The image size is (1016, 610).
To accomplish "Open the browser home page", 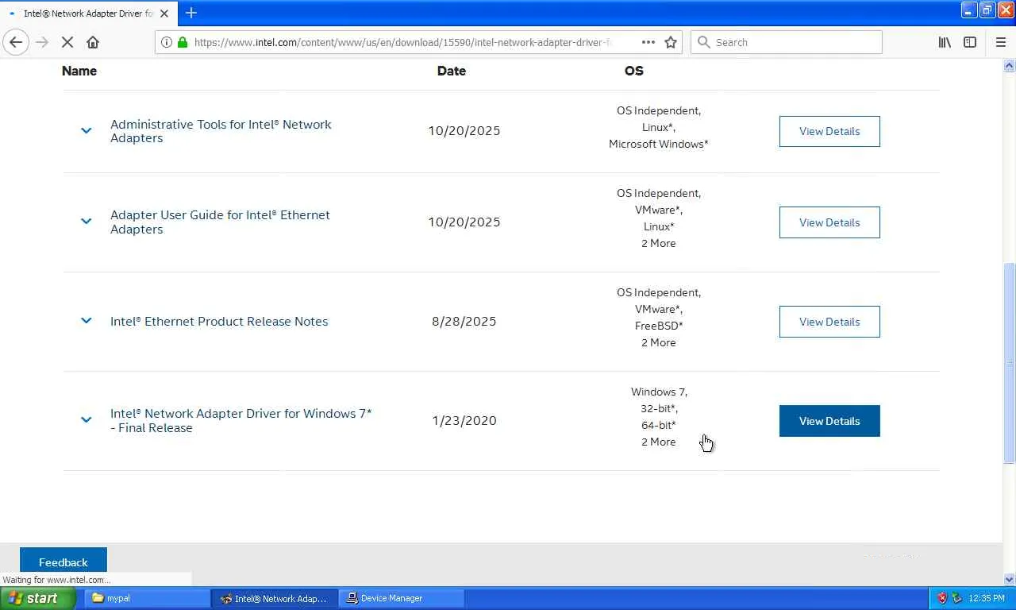I will tap(93, 42).
